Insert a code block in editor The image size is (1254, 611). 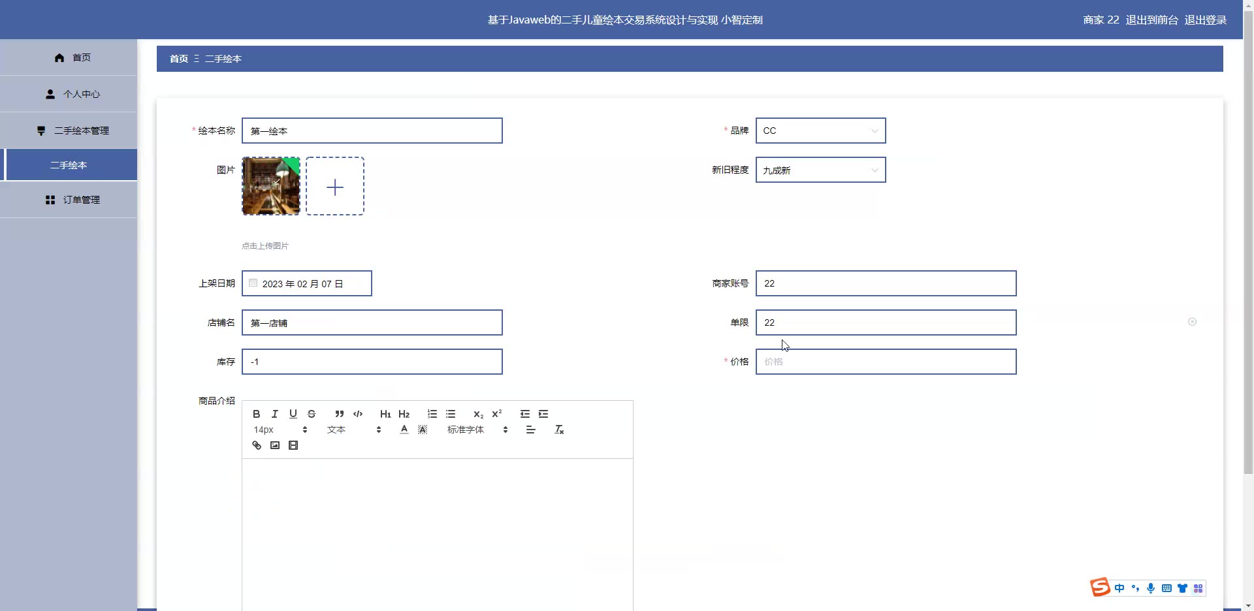[358, 414]
